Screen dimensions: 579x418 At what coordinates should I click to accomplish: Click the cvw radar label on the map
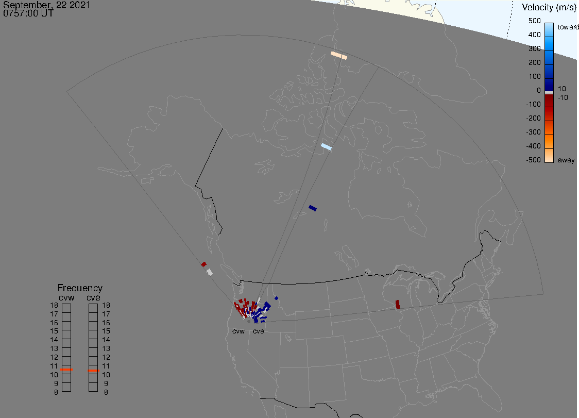click(x=239, y=331)
